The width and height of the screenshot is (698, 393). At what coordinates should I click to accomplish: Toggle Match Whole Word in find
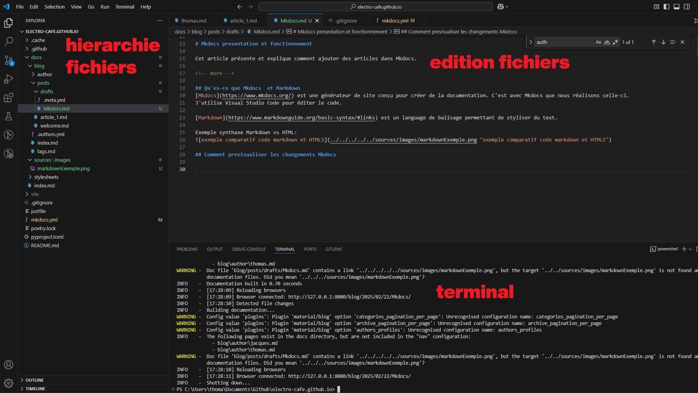point(607,42)
